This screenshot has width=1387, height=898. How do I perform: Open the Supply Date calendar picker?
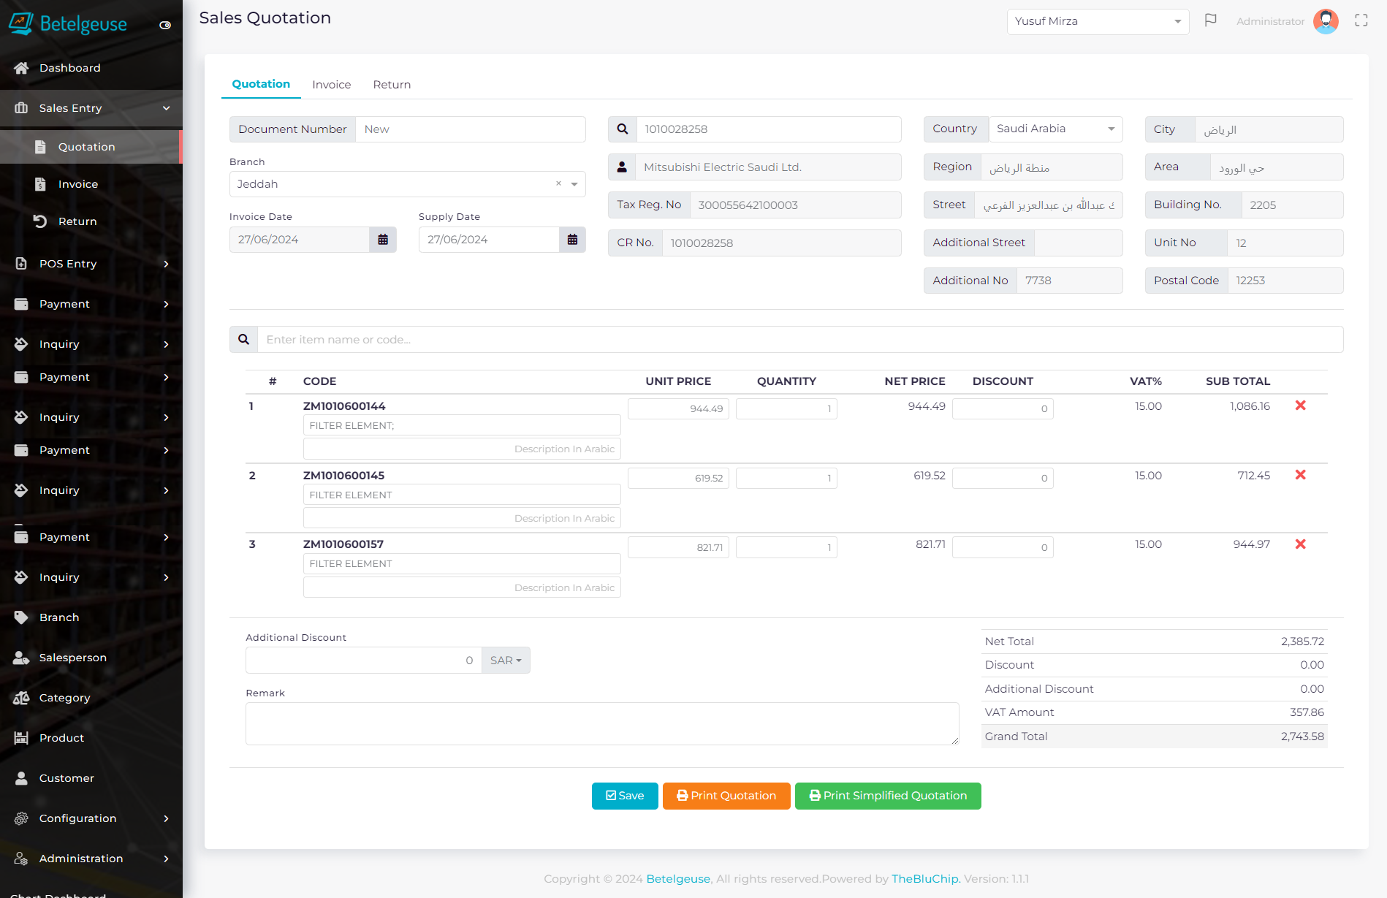pyautogui.click(x=572, y=240)
